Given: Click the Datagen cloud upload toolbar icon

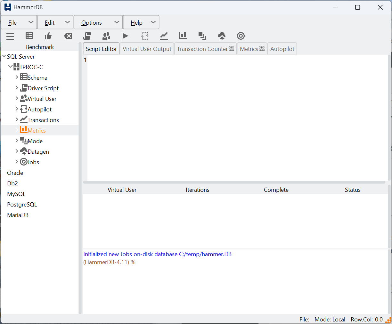Looking at the screenshot, I should pos(222,36).
